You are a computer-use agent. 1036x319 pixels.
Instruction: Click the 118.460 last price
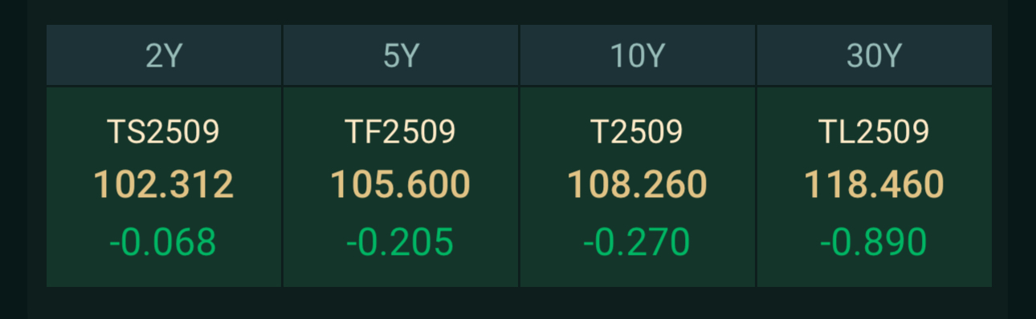point(875,185)
